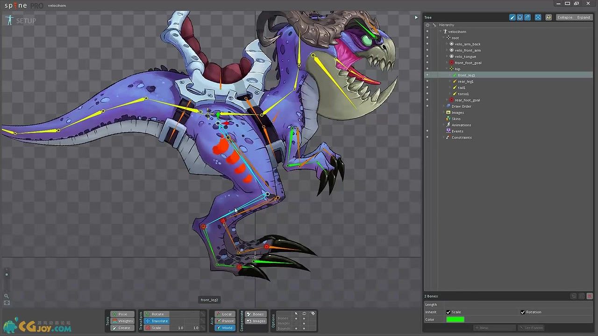
Task: Expand the velo_front_arm node arrow
Action: [x=447, y=50]
